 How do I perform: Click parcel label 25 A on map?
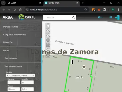[x=79, y=77]
